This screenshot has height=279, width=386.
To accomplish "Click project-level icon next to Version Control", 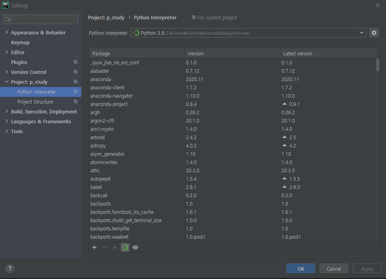I will (75, 72).
